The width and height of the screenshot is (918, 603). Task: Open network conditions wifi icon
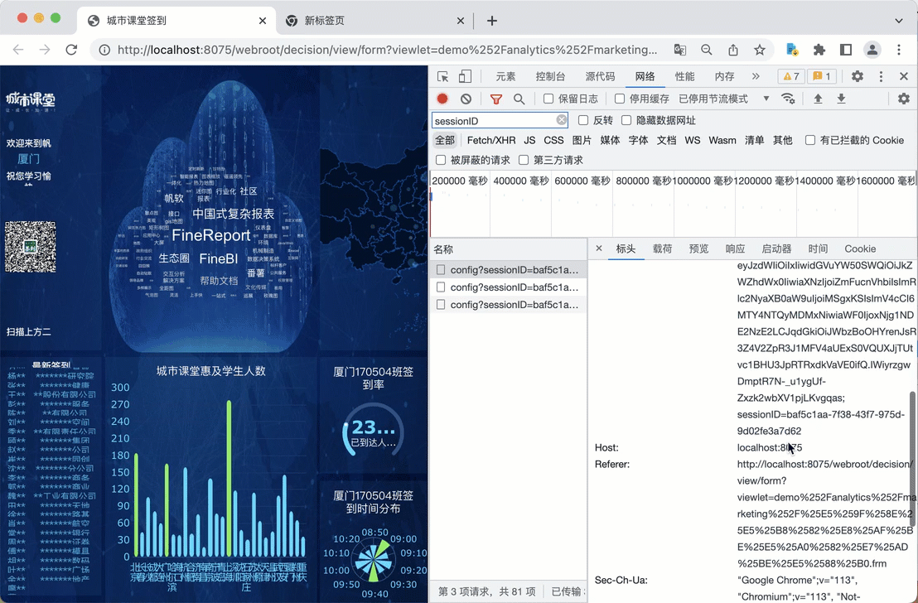coord(788,99)
